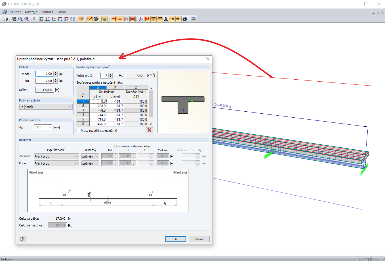Image resolution: width=385 pixels, height=261 pixels.
Task: Open the Konec Soudržný bond dropdown
Action: (90, 164)
